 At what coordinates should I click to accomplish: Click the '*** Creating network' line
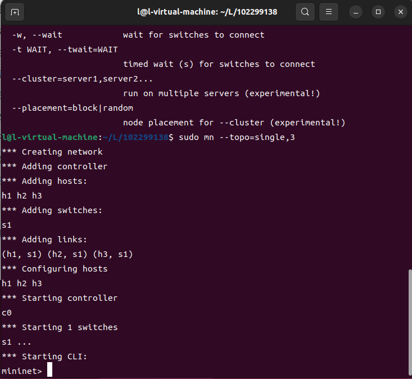coord(52,152)
